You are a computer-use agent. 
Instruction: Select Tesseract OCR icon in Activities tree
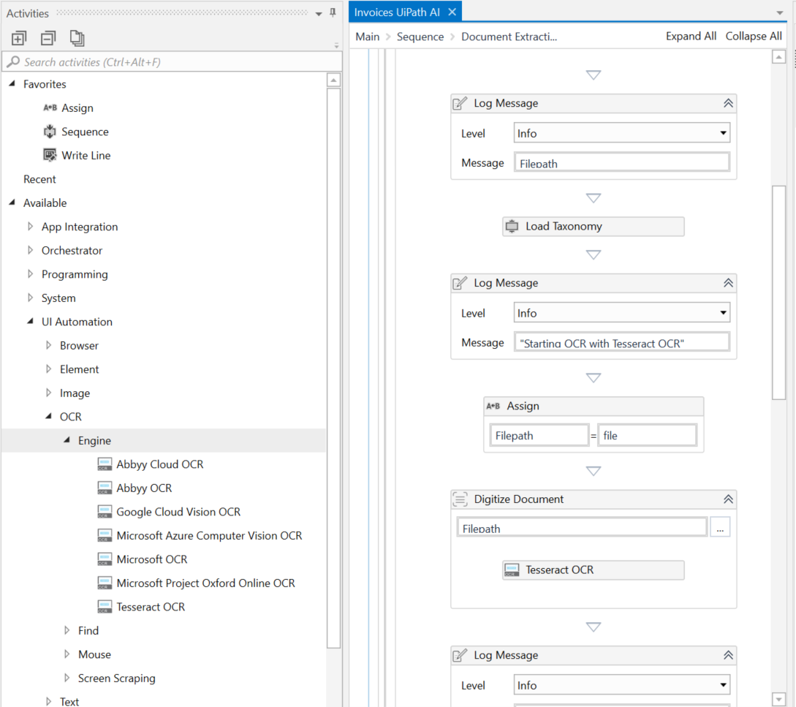click(x=105, y=606)
